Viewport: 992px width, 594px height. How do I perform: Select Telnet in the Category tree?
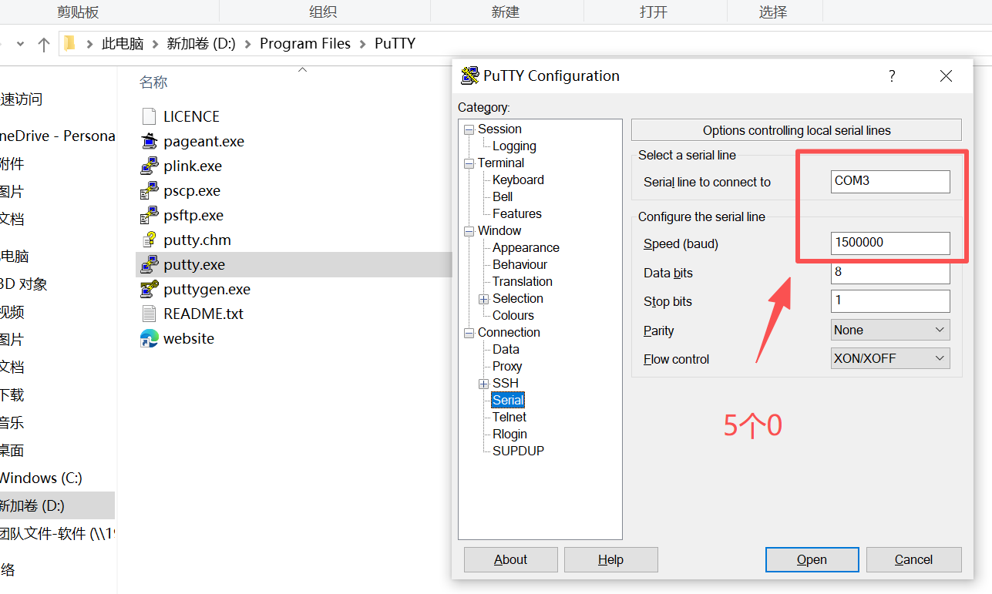(x=509, y=417)
